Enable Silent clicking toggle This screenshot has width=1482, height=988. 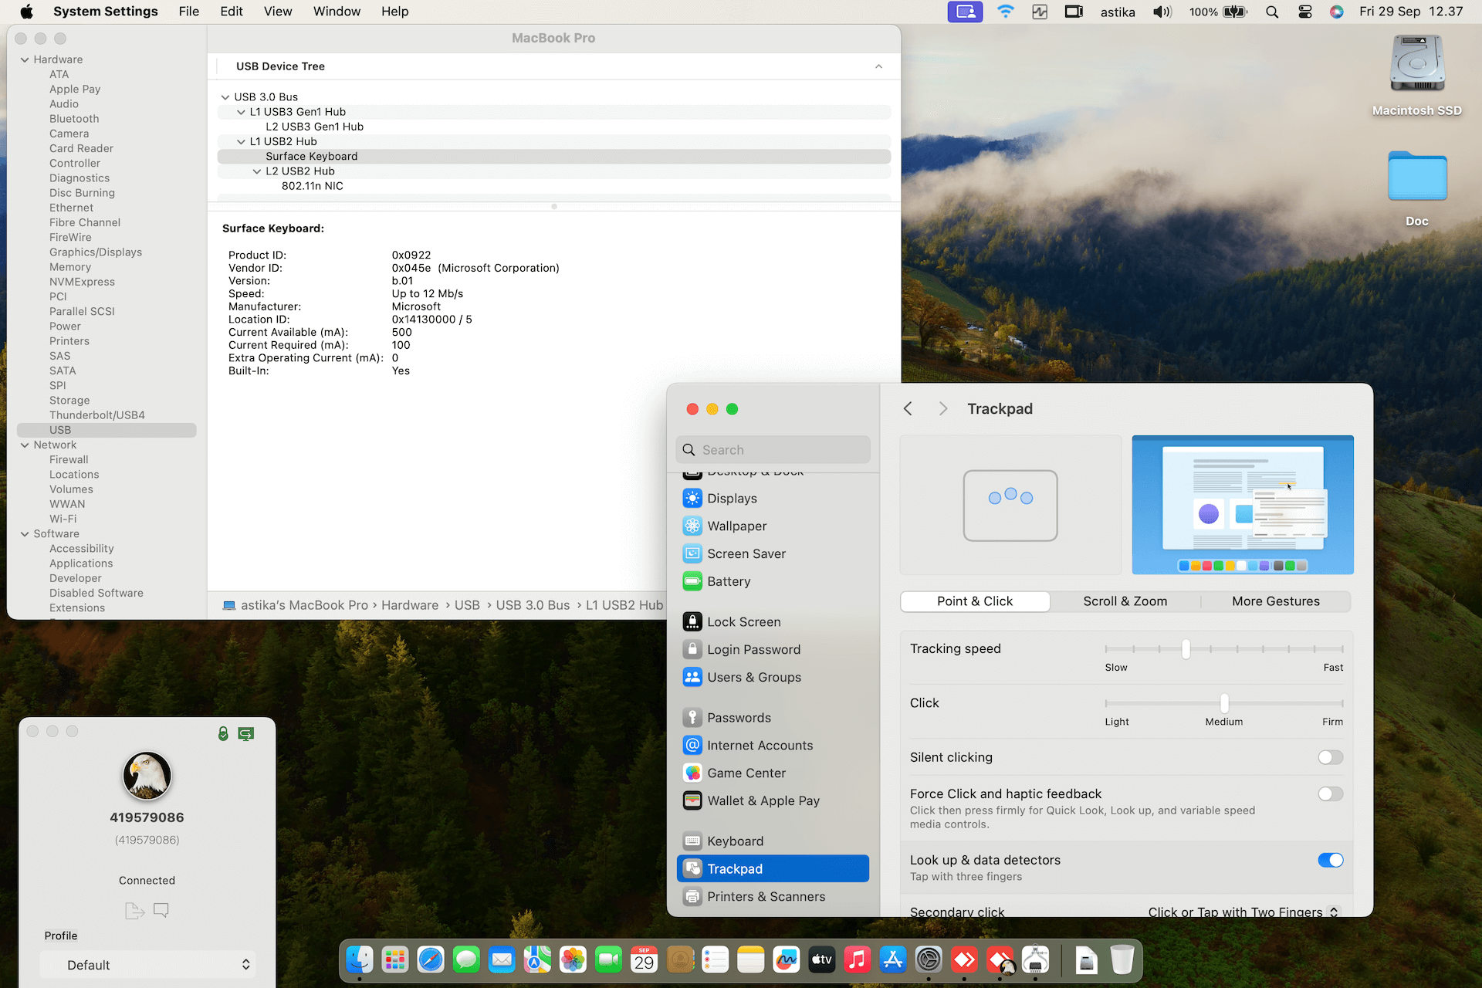click(1330, 757)
